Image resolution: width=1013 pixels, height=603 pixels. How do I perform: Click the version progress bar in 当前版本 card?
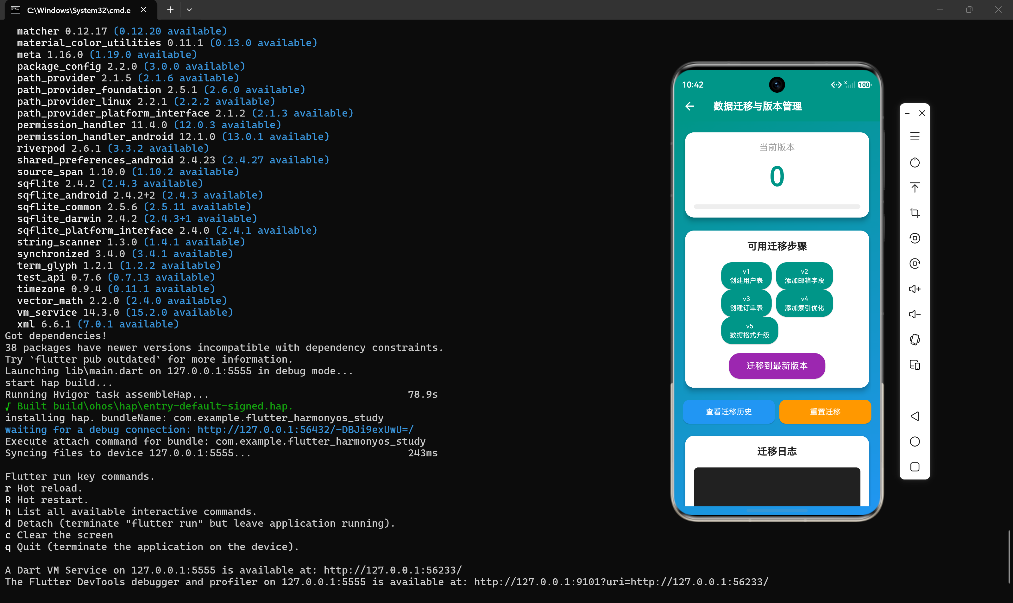777,206
